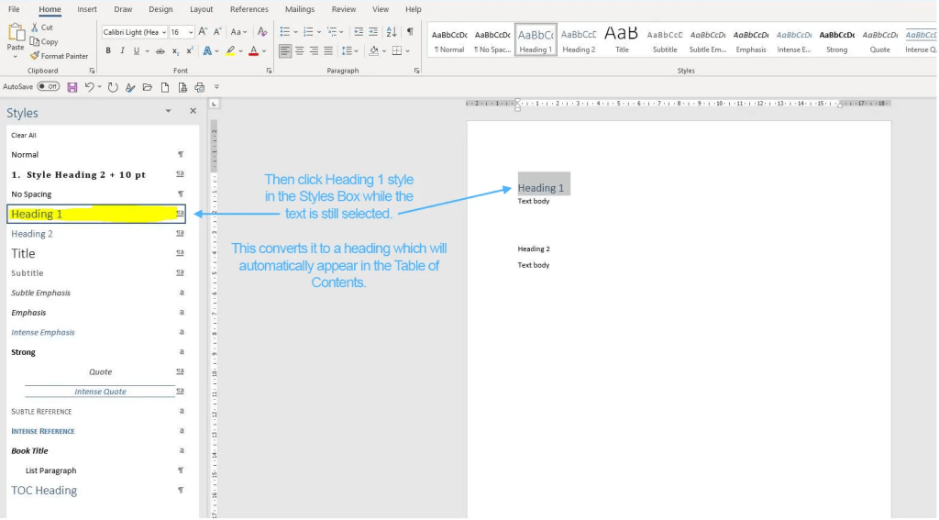
Task: Click Clear All in Styles pane
Action: [x=24, y=136]
